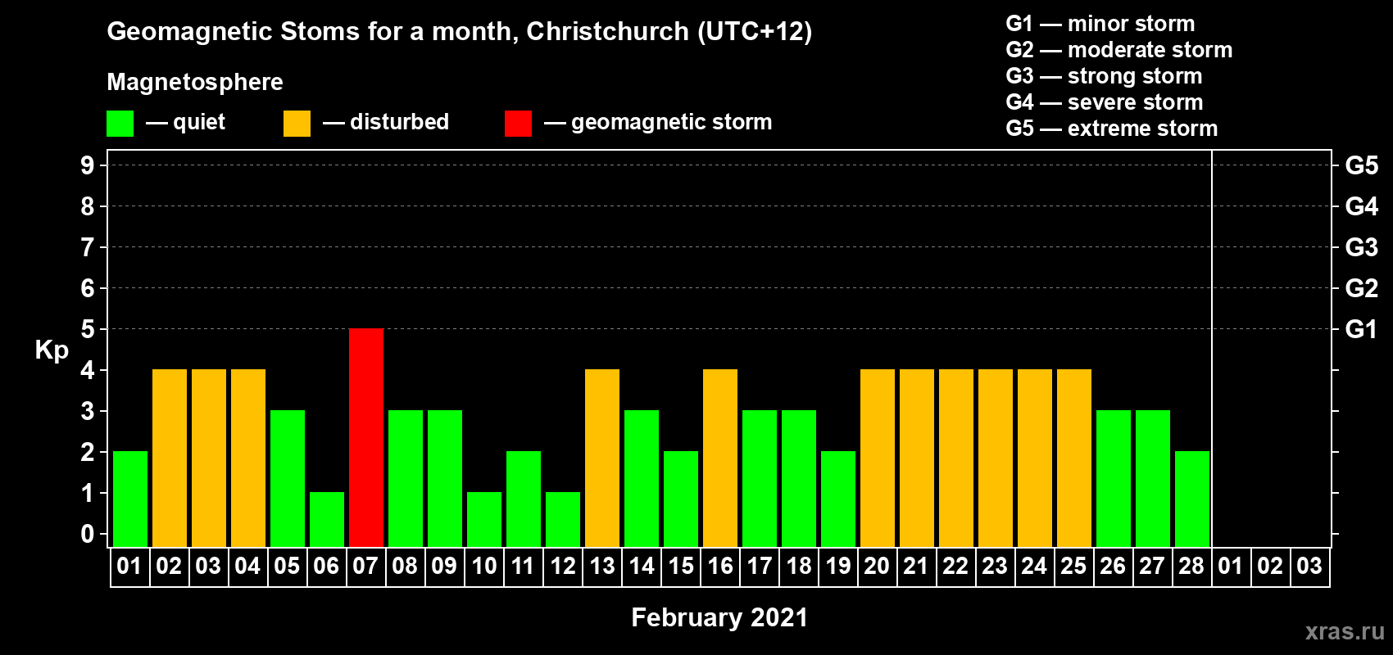Click the orange disturbed legend swatch
This screenshot has height=655, width=1393.
click(297, 124)
